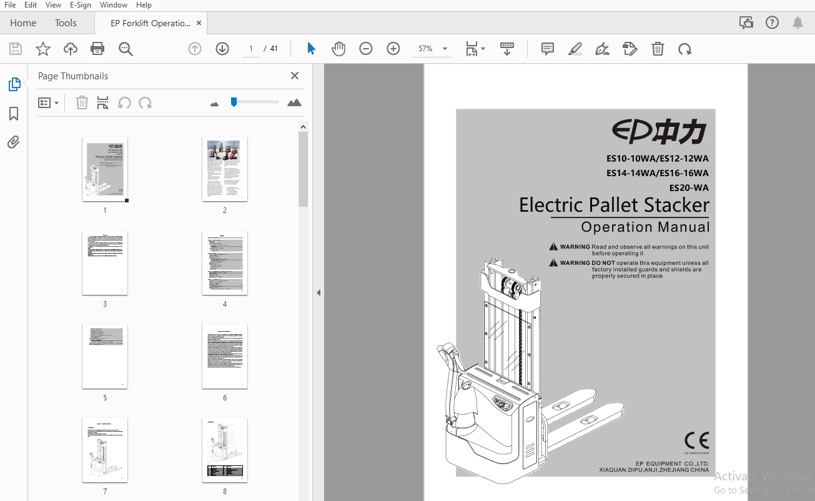Open the Bookmarks sidebar panel
Viewport: 815px width, 501px height.
14,114
